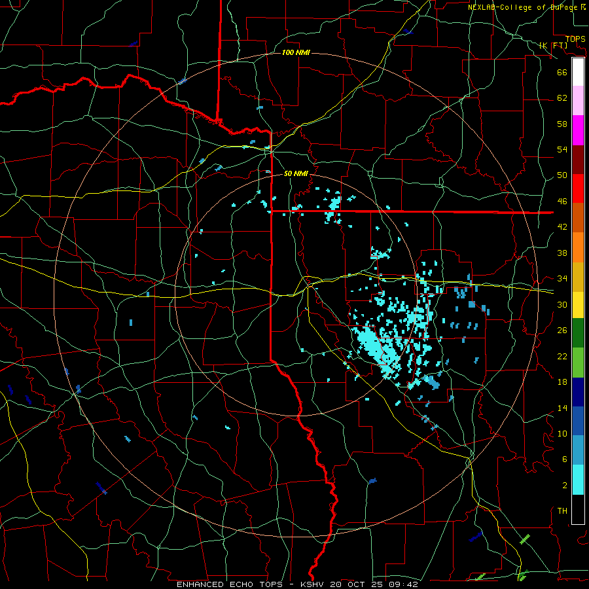Click the "TOPS" legend title

coord(575,39)
